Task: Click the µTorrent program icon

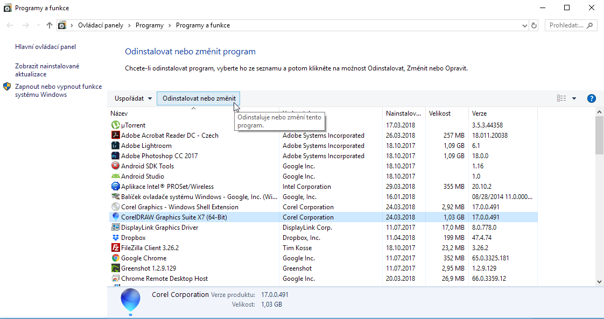Action: pyautogui.click(x=115, y=125)
